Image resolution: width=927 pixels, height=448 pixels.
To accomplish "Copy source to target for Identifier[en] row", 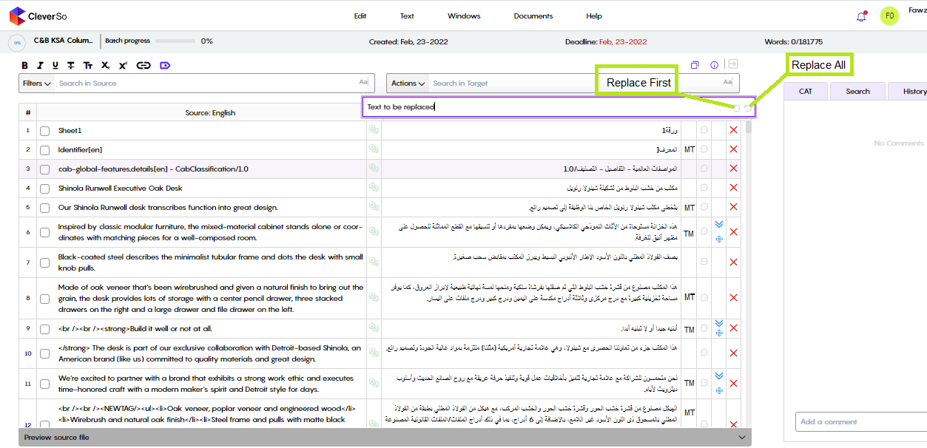I will coord(374,149).
